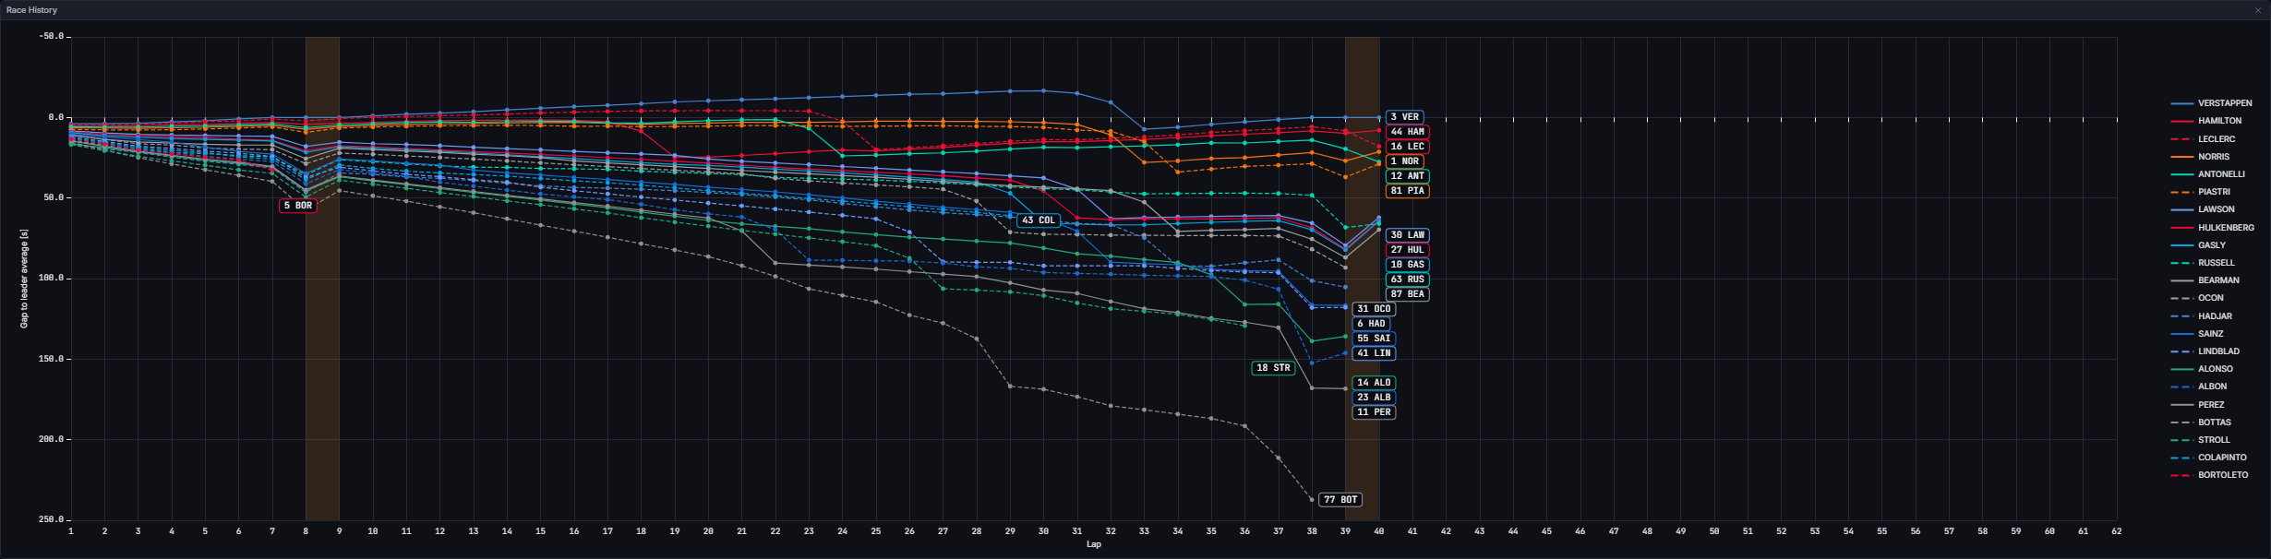Toggle COLAPINTO legend entry
This screenshot has width=2271, height=559.
(x=2208, y=458)
